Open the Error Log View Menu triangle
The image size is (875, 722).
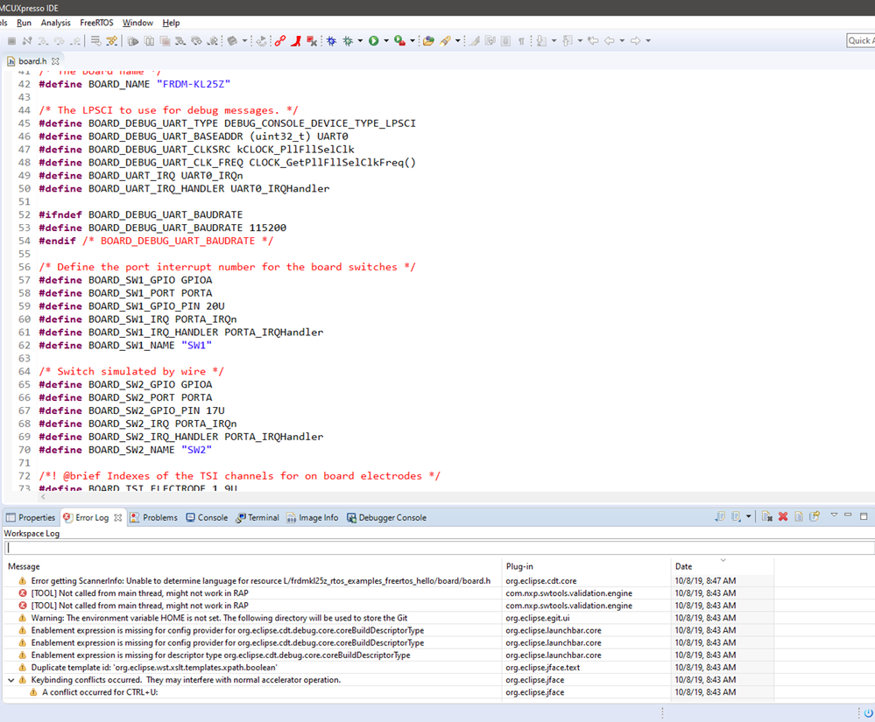pos(834,515)
